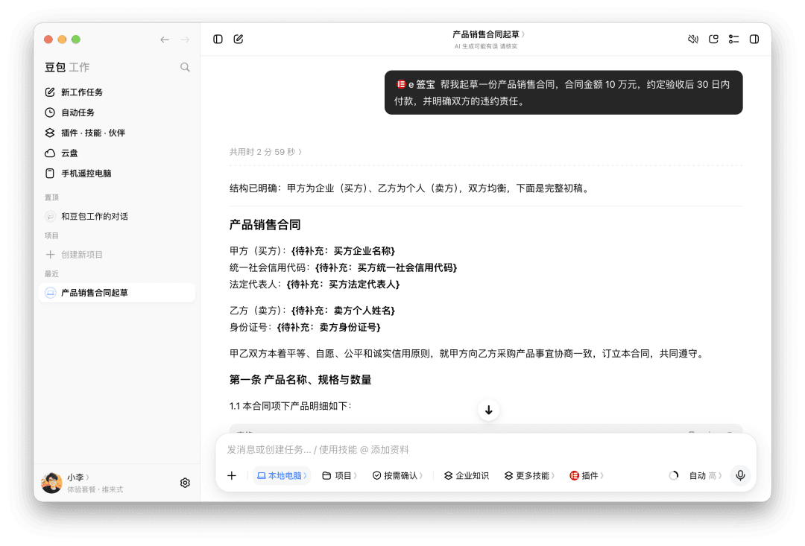Click 创建新项目

coord(117,255)
